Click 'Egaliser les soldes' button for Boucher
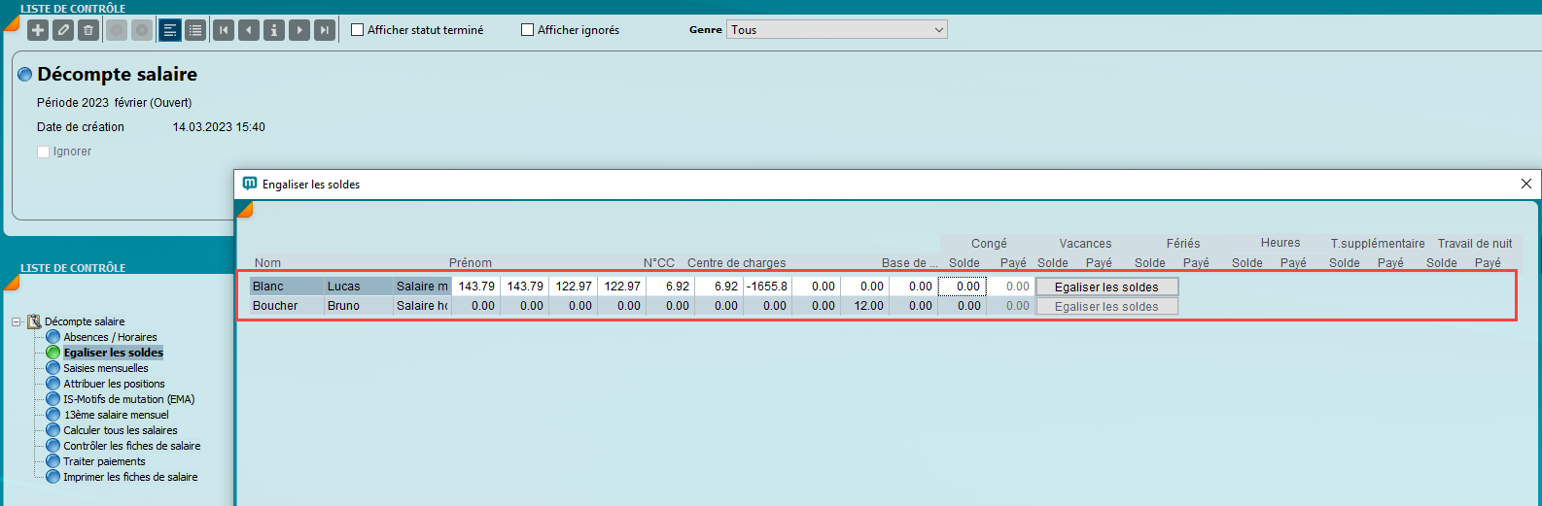The image size is (1542, 506). 1106,306
